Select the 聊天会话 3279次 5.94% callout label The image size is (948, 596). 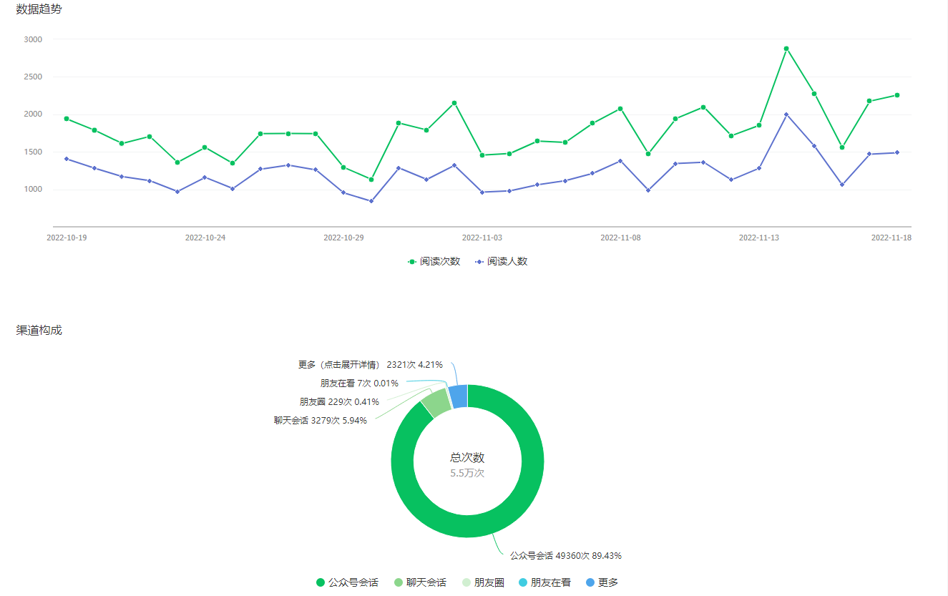tap(320, 421)
